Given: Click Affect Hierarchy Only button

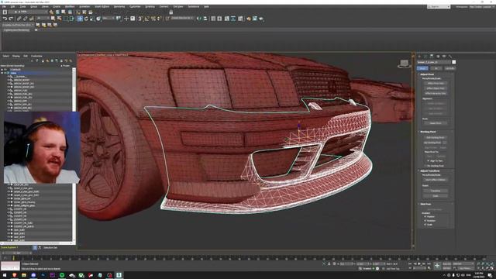Looking at the screenshot, I should (436, 93).
